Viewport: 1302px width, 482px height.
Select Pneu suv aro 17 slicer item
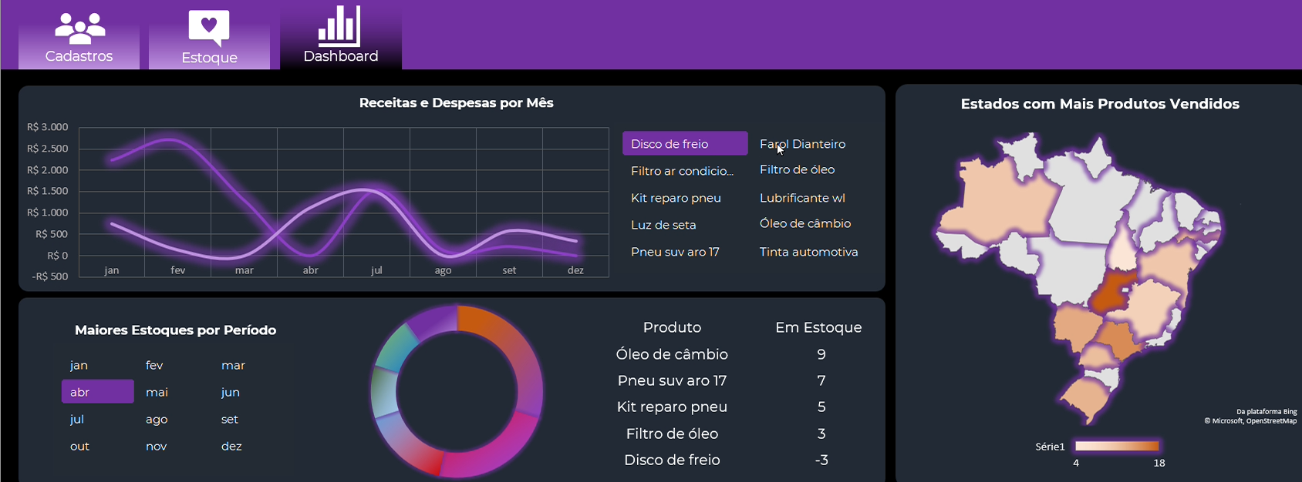click(x=675, y=252)
